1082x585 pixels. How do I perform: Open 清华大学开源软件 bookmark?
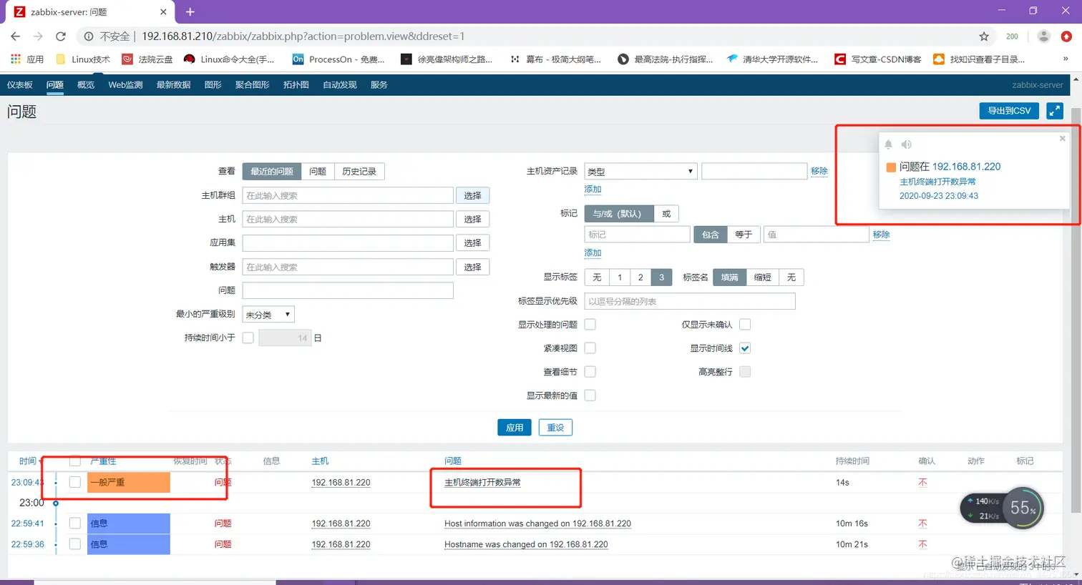(772, 59)
